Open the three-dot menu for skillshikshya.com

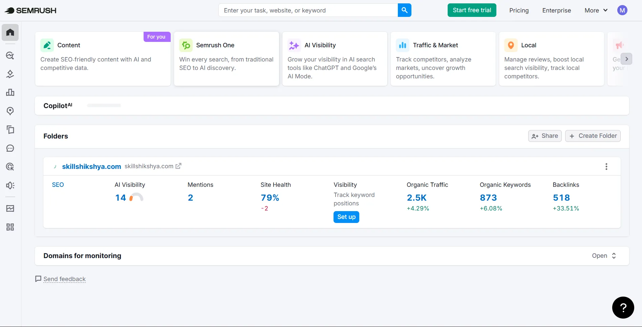tap(606, 167)
